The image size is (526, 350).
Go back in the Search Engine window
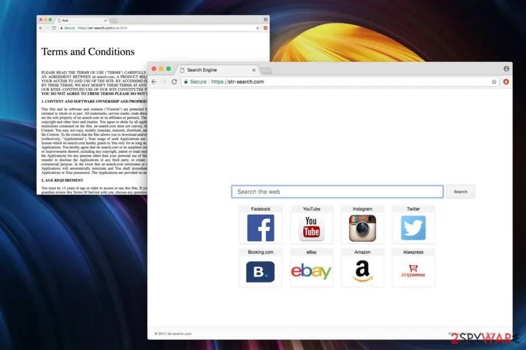click(x=154, y=82)
